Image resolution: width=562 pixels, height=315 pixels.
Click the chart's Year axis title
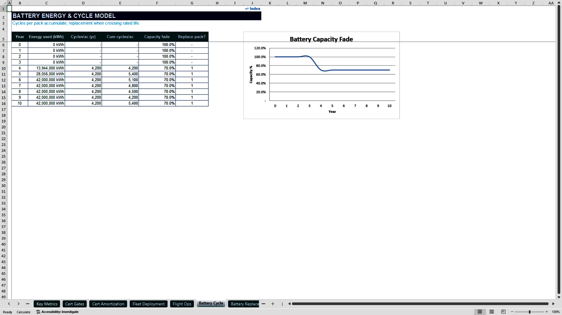(332, 112)
